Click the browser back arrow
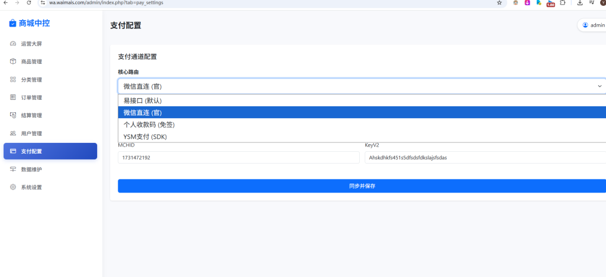The height and width of the screenshot is (277, 606). pyautogui.click(x=5, y=3)
